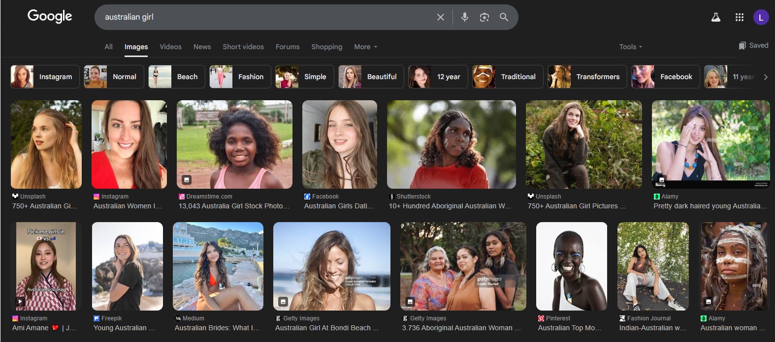Open the Getty Images Bondi Beach image
This screenshot has width=775, height=342.
click(x=332, y=266)
